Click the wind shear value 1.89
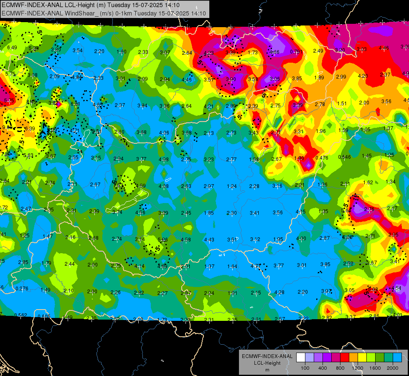The height and width of the screenshot is (376, 409). [319, 77]
